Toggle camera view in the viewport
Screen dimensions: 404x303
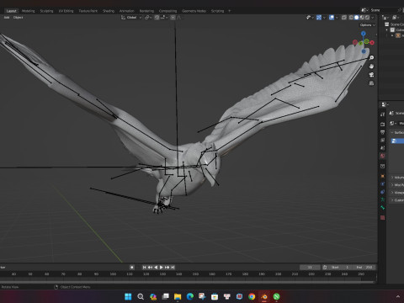click(371, 75)
